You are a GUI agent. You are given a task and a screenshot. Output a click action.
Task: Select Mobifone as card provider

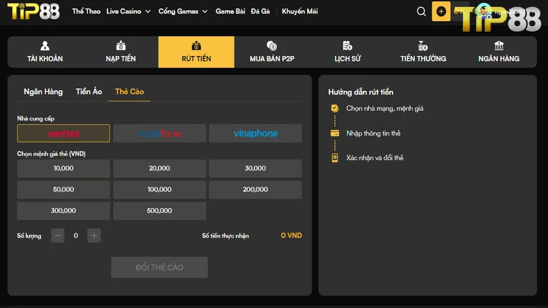(x=159, y=133)
